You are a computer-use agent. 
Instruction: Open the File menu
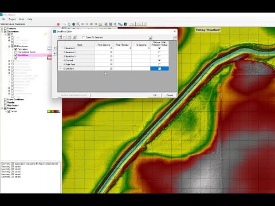tap(3, 19)
